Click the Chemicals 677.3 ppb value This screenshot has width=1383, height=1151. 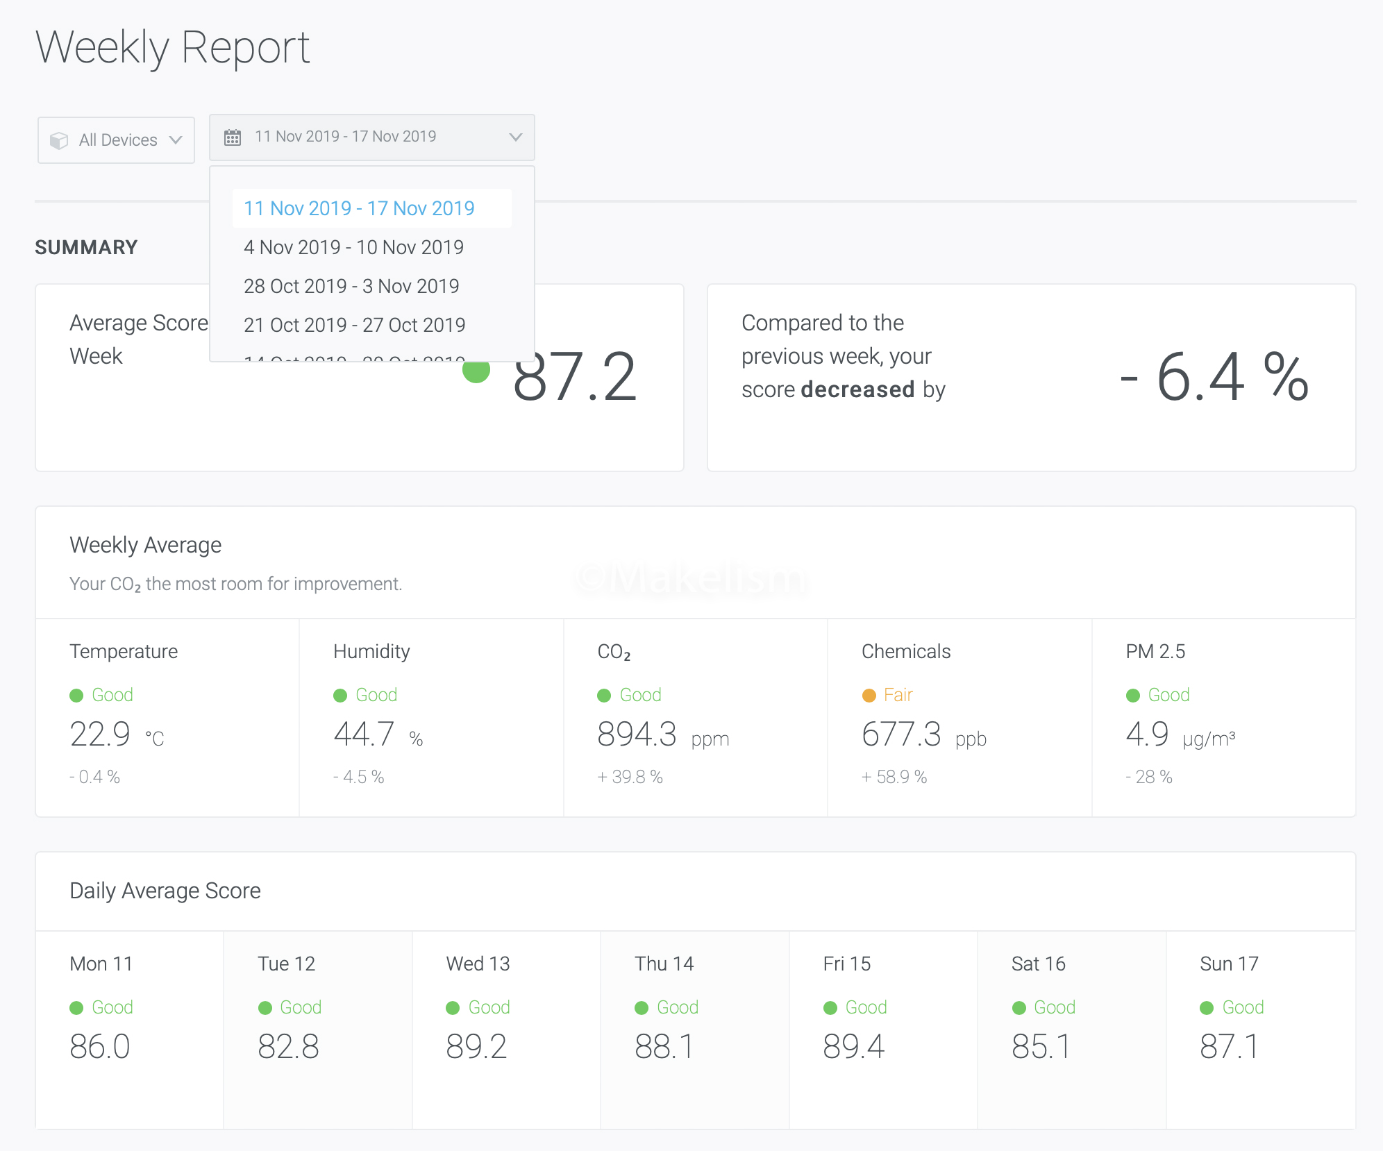(x=901, y=734)
